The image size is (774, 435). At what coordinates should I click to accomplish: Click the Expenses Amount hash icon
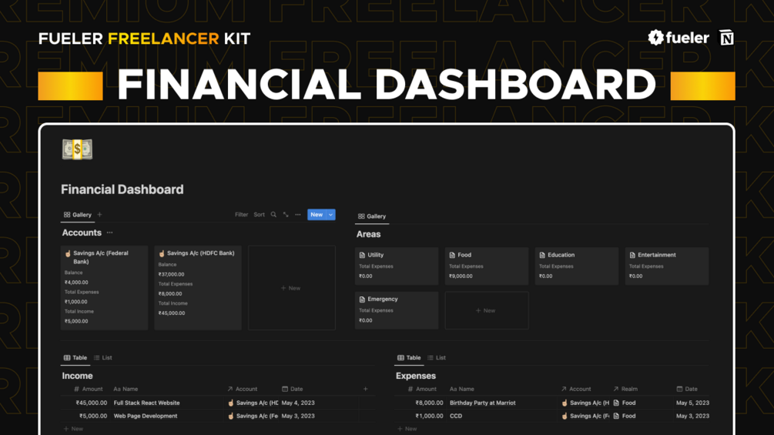[410, 389]
